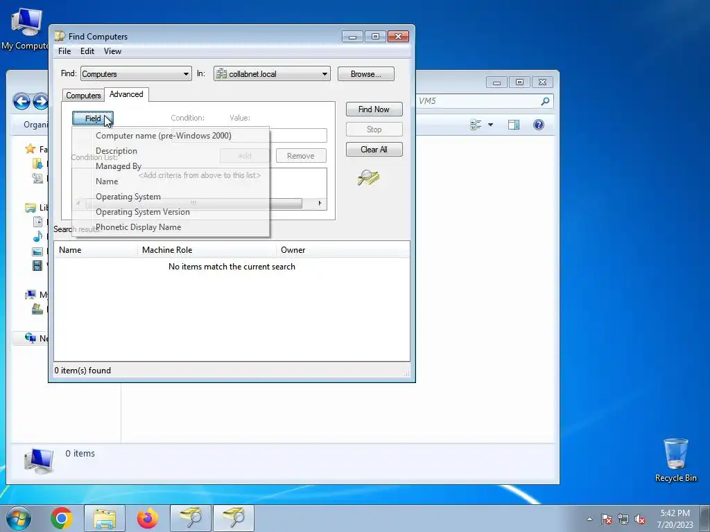Click Action Center flag tray icon
Screen dimensions: 710x532
point(607,519)
